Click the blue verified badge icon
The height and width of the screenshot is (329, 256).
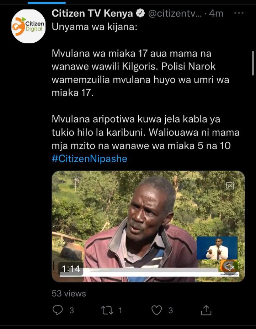[140, 14]
